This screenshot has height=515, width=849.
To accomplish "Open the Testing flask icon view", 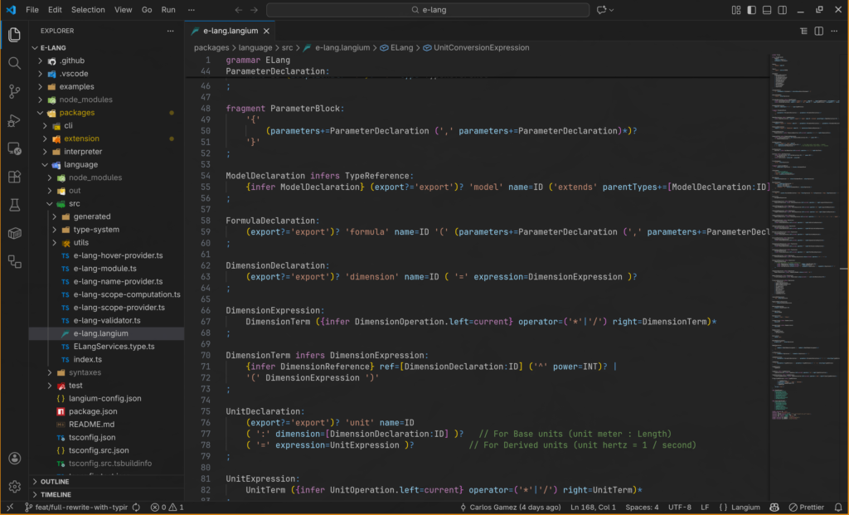I will pyautogui.click(x=14, y=204).
